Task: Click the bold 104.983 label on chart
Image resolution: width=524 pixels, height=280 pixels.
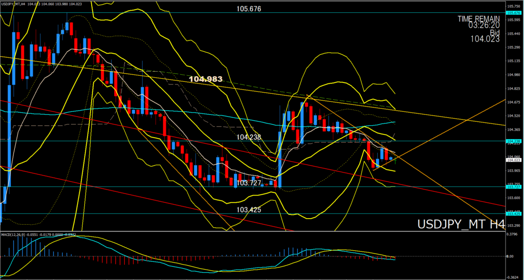Action: pyautogui.click(x=206, y=79)
